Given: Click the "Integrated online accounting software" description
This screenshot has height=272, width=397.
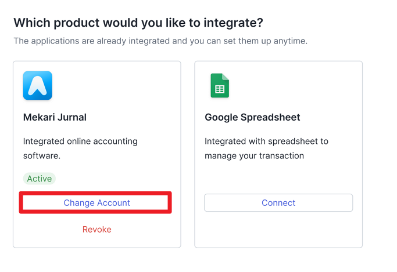Looking at the screenshot, I should [x=80, y=148].
